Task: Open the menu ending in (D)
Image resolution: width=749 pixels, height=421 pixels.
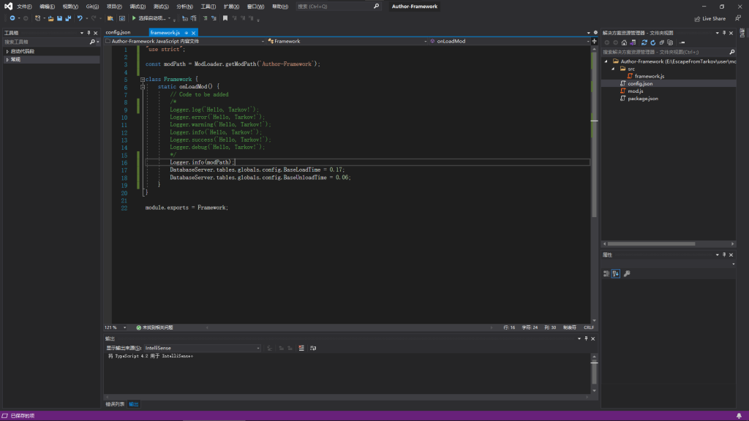Action: 138,7
